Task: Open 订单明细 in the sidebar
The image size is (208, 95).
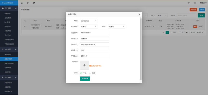Action: (x=8, y=68)
